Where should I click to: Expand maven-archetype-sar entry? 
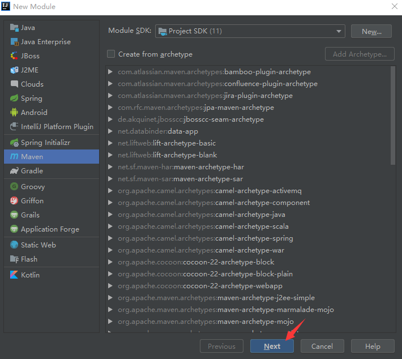point(110,179)
